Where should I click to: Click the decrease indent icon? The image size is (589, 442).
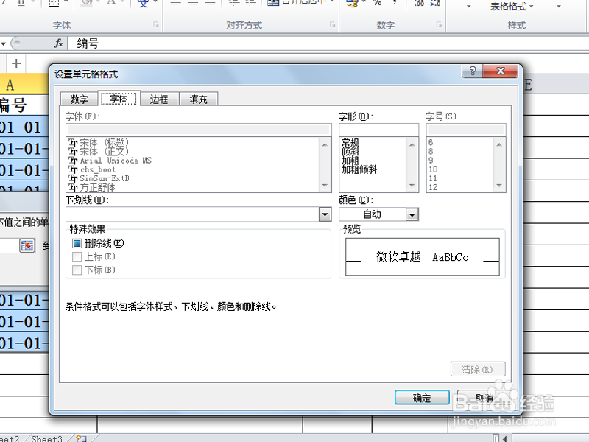pyautogui.click(x=234, y=3)
